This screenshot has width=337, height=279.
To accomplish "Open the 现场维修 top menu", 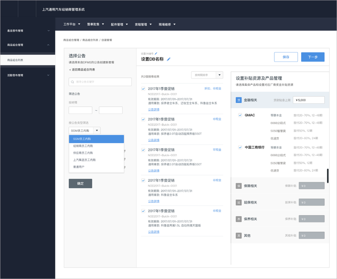I will (x=167, y=24).
